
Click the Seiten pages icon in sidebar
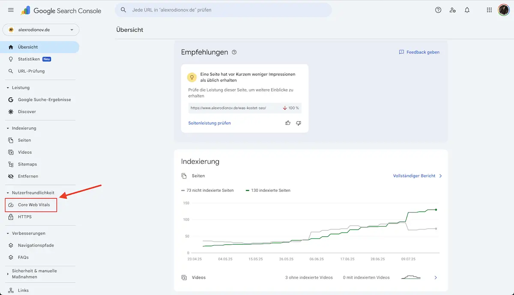tap(11, 140)
